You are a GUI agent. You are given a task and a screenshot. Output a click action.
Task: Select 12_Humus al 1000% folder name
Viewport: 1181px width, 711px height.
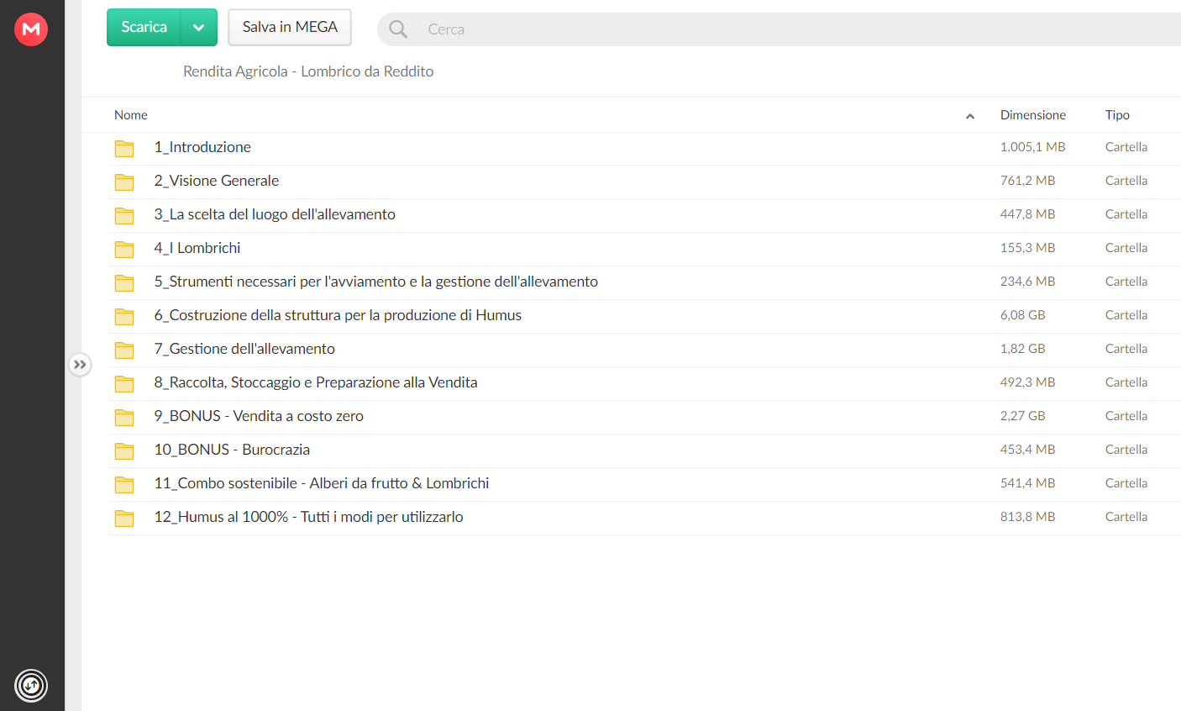pos(308,517)
